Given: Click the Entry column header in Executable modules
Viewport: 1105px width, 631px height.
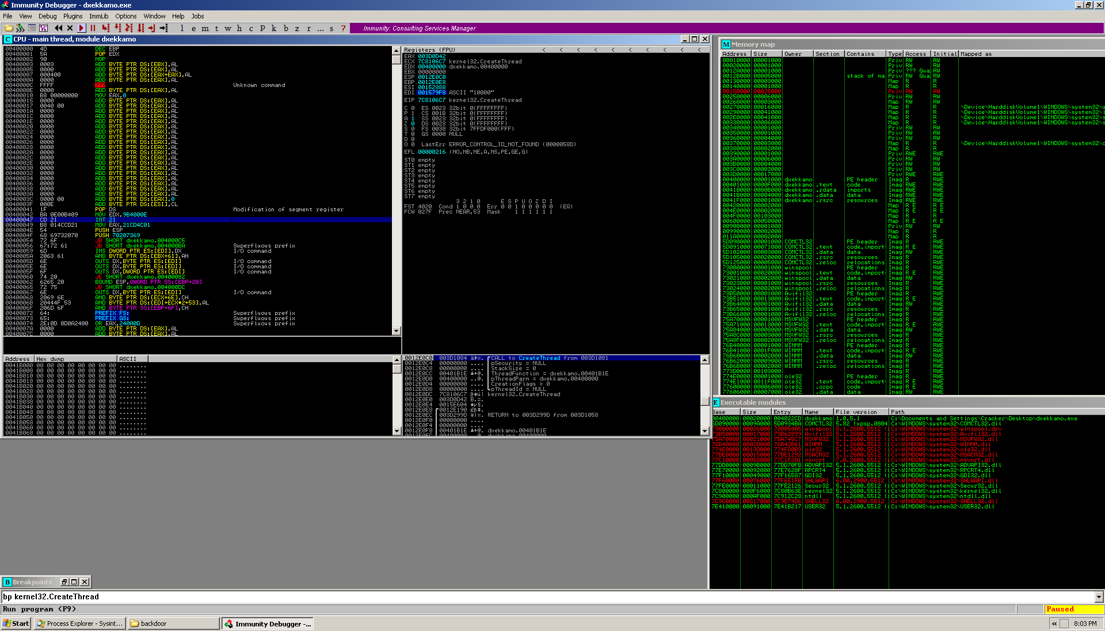Looking at the screenshot, I should click(x=787, y=412).
